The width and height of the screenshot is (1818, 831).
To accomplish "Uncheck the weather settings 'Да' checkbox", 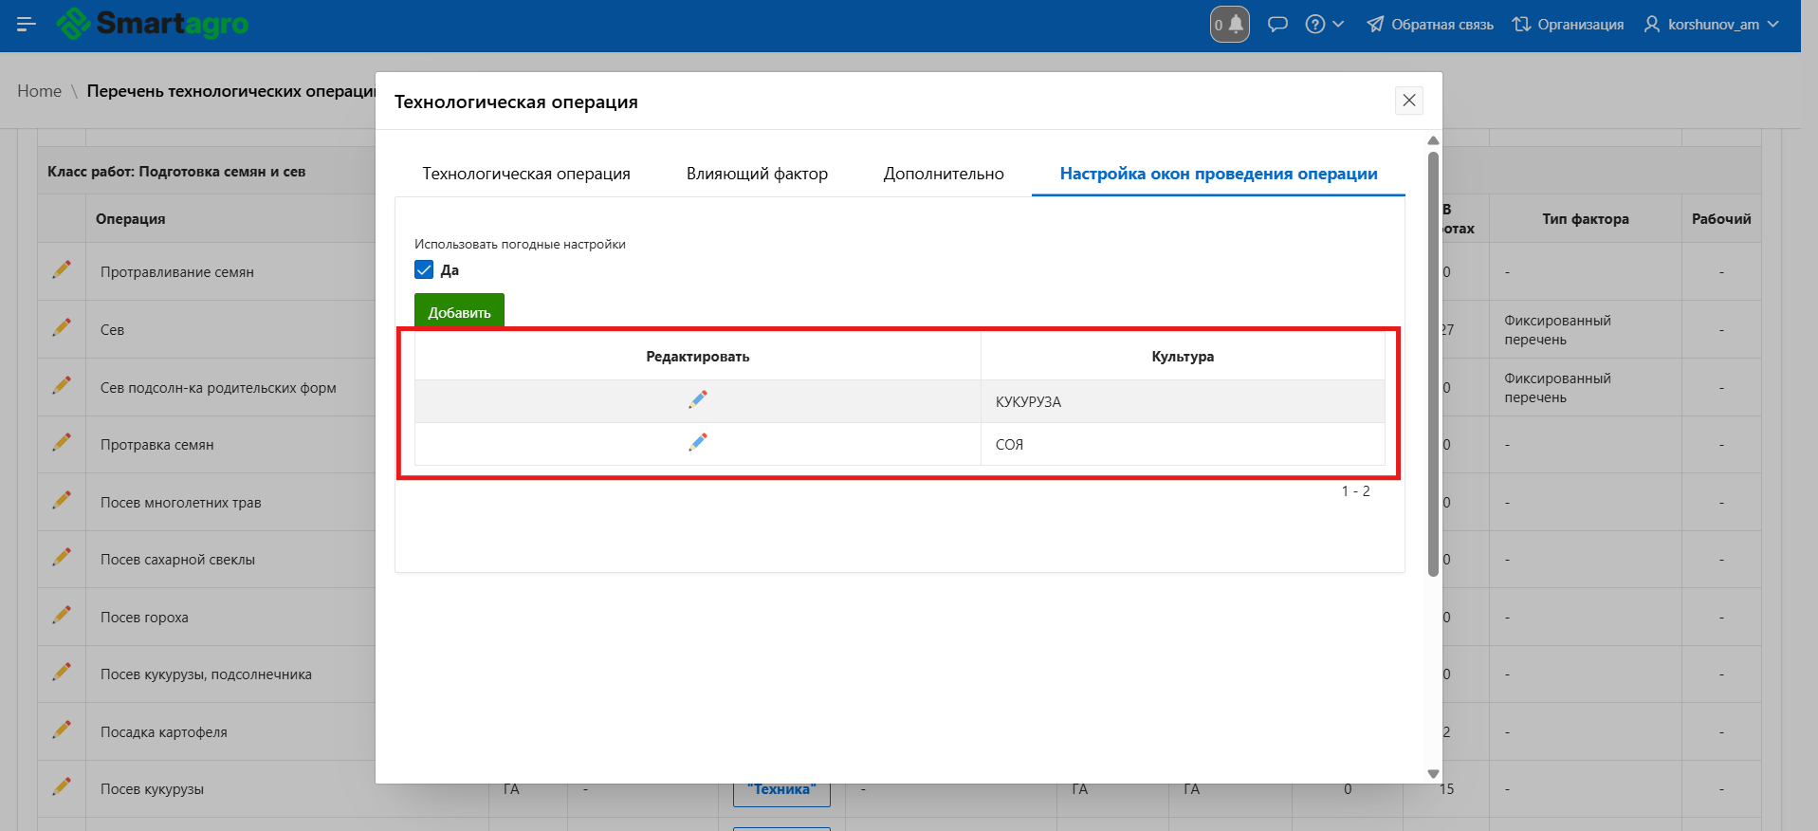I will tap(424, 270).
